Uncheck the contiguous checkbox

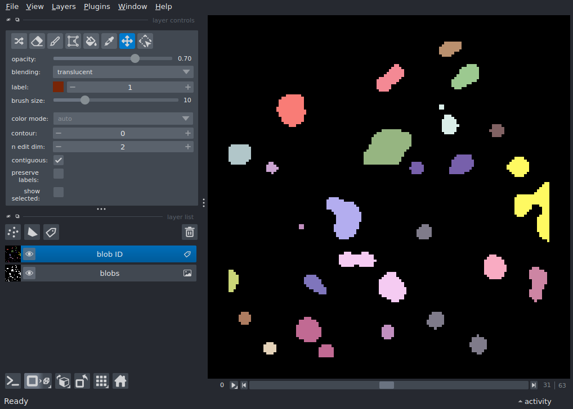59,160
